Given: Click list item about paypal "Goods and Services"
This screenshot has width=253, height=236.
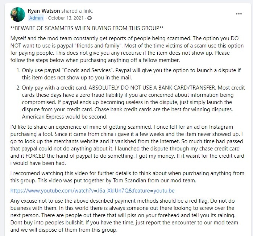Looking at the screenshot, I should [131, 74].
